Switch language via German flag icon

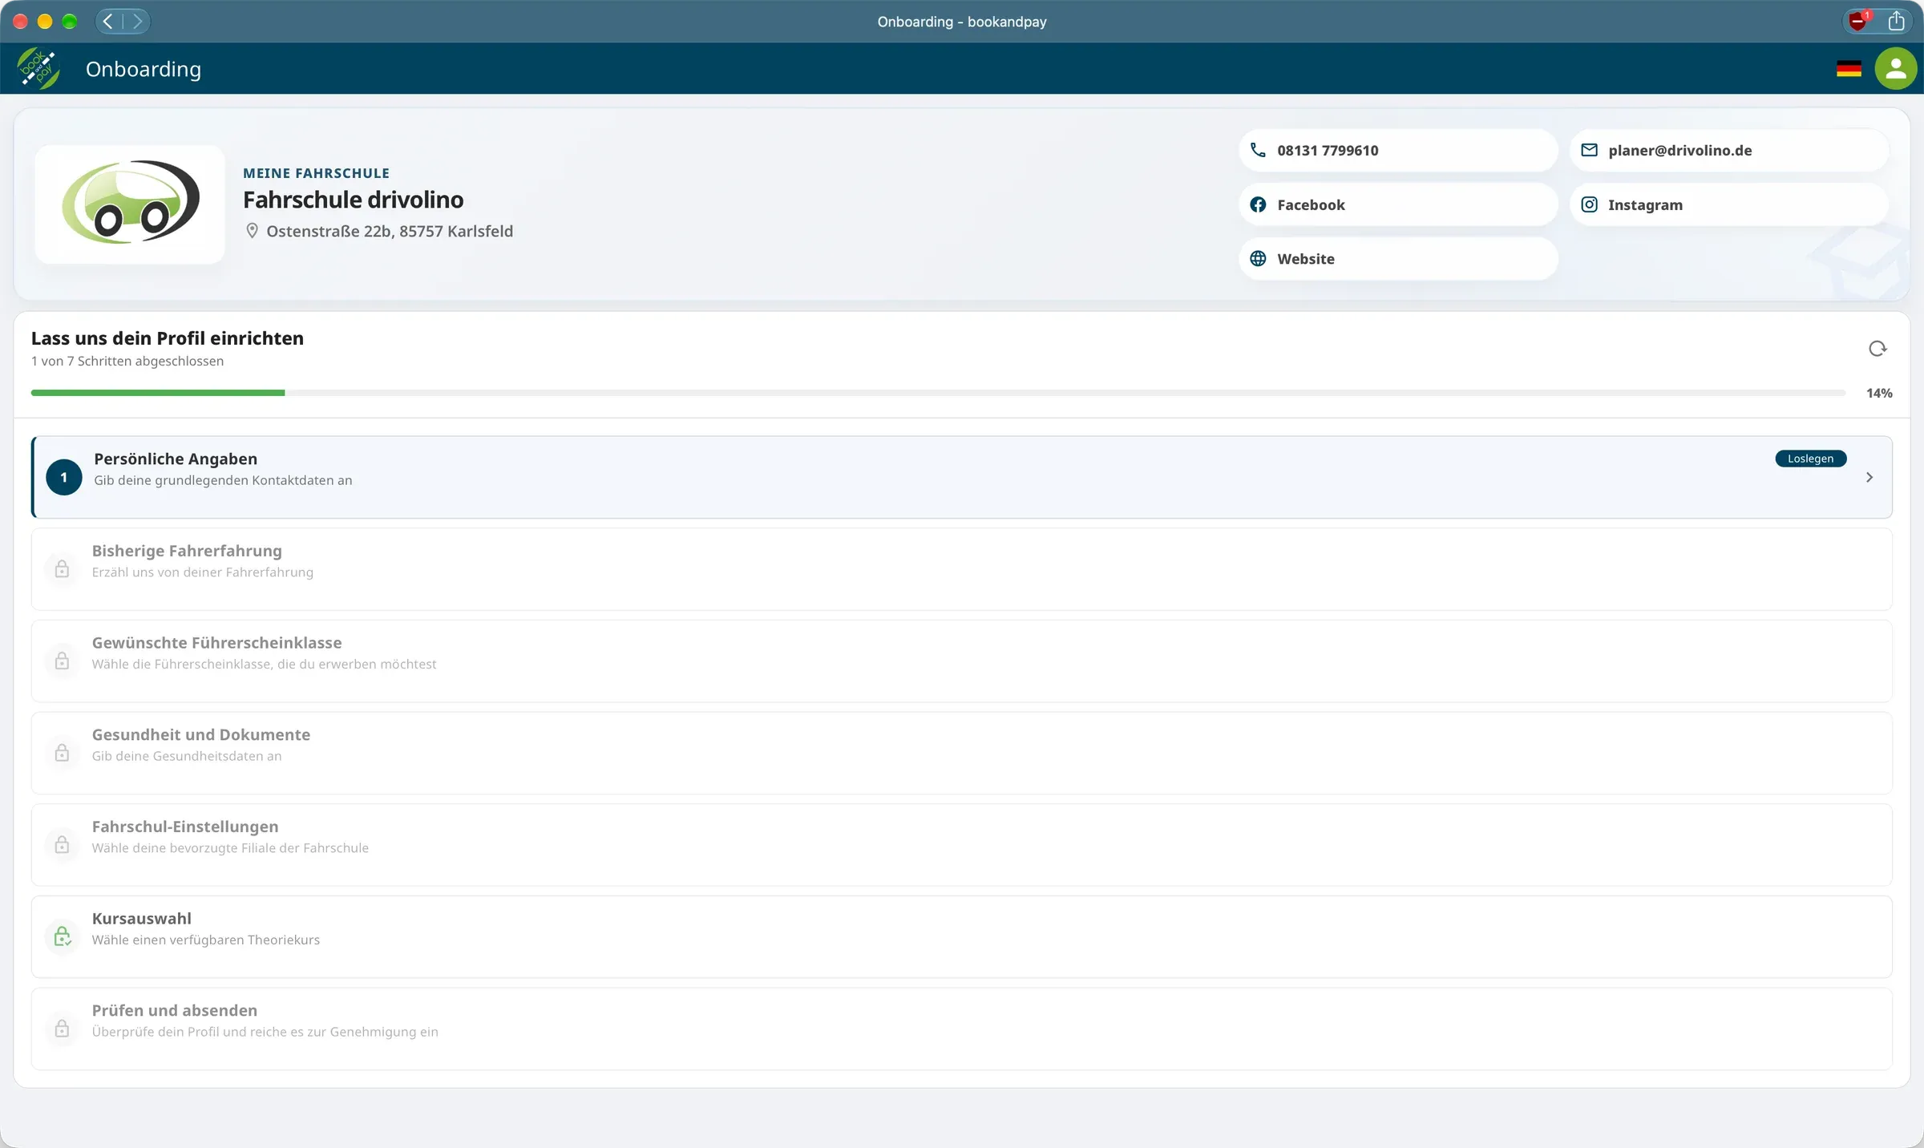(1849, 69)
